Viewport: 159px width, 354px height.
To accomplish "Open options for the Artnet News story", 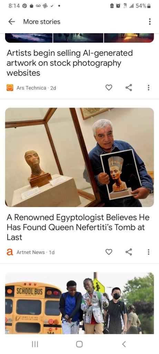I will (148, 252).
